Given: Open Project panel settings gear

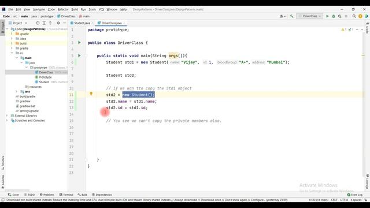Looking at the screenshot, I should pyautogui.click(x=58, y=23).
